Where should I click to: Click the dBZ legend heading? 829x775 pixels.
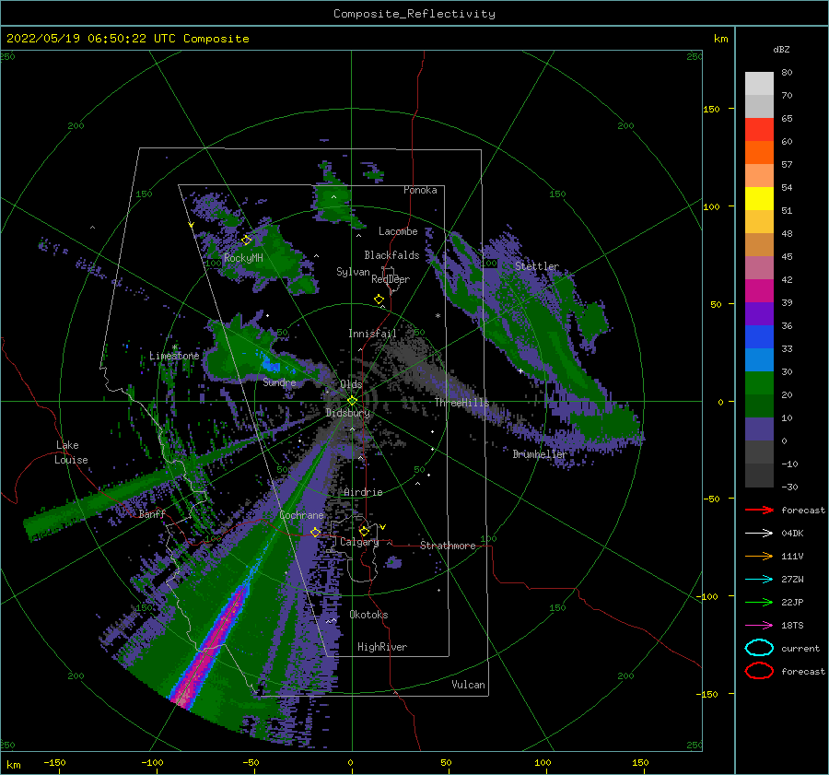point(781,49)
